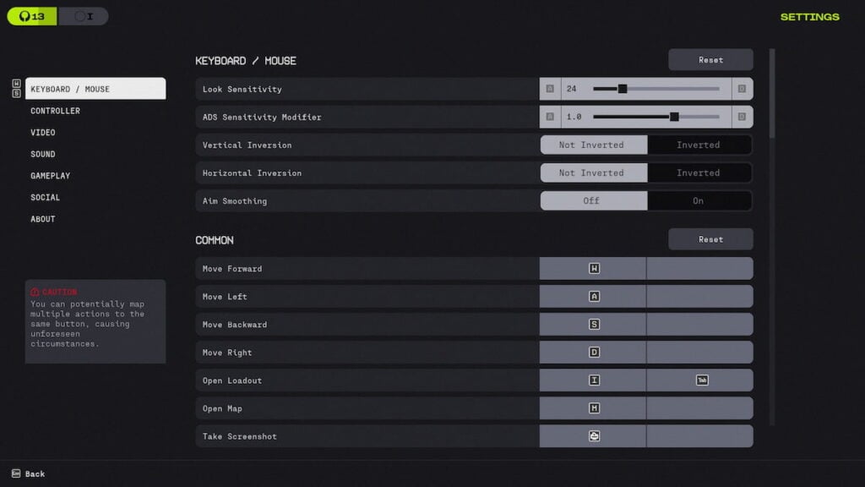Screen dimensions: 865x487
Task: Click the I key binding for Open Loadout
Action: click(594, 380)
